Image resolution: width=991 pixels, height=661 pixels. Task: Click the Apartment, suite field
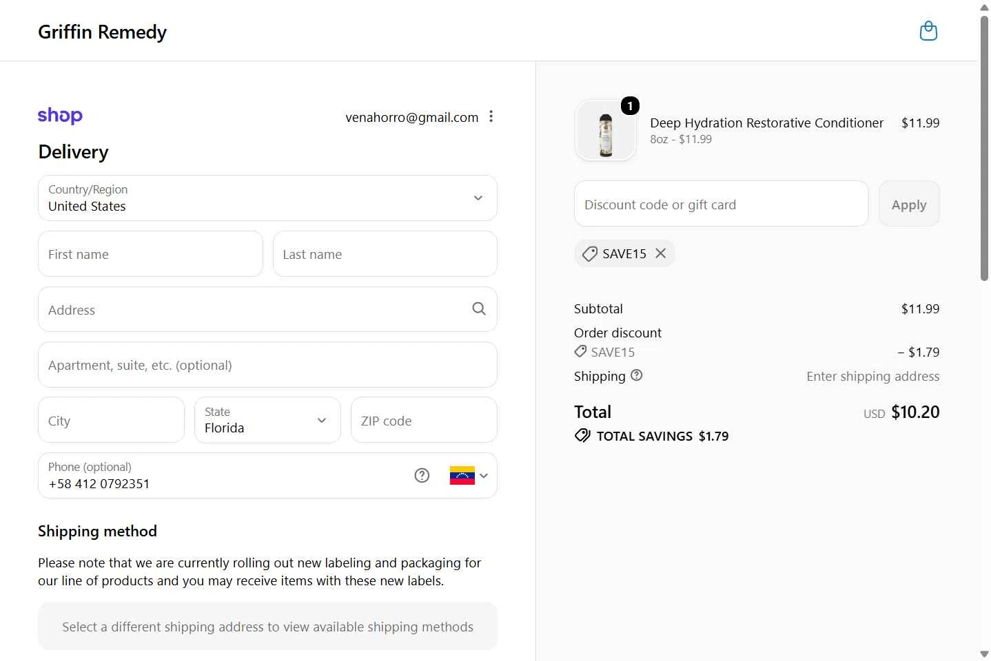[x=267, y=365]
